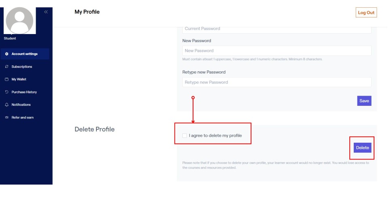Click the profile avatar picture
Viewport: 389px width, 219px height.
point(20,20)
